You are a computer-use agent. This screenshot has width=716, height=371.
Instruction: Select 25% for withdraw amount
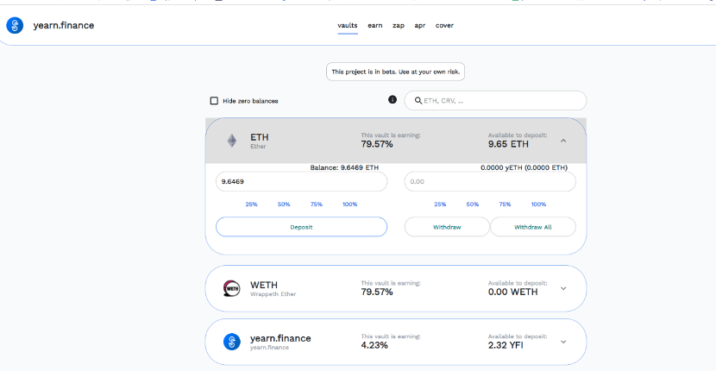tap(440, 204)
